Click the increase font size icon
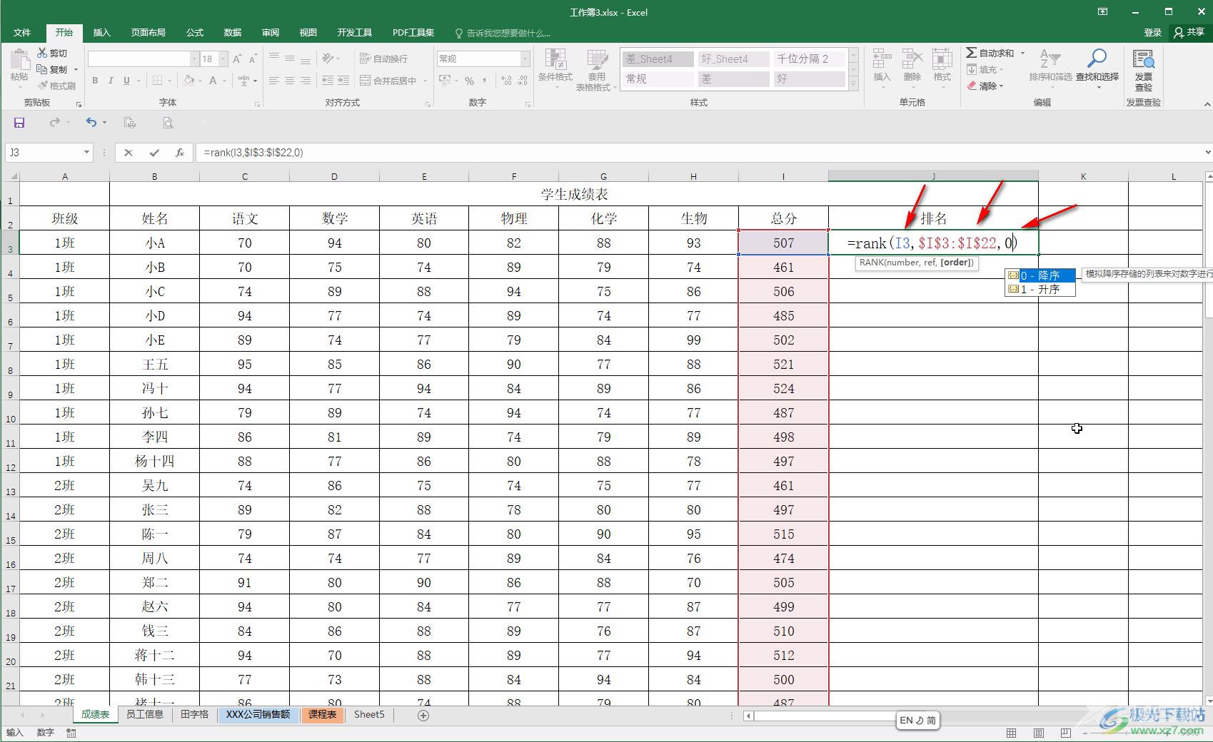The width and height of the screenshot is (1213, 742). pyautogui.click(x=238, y=59)
